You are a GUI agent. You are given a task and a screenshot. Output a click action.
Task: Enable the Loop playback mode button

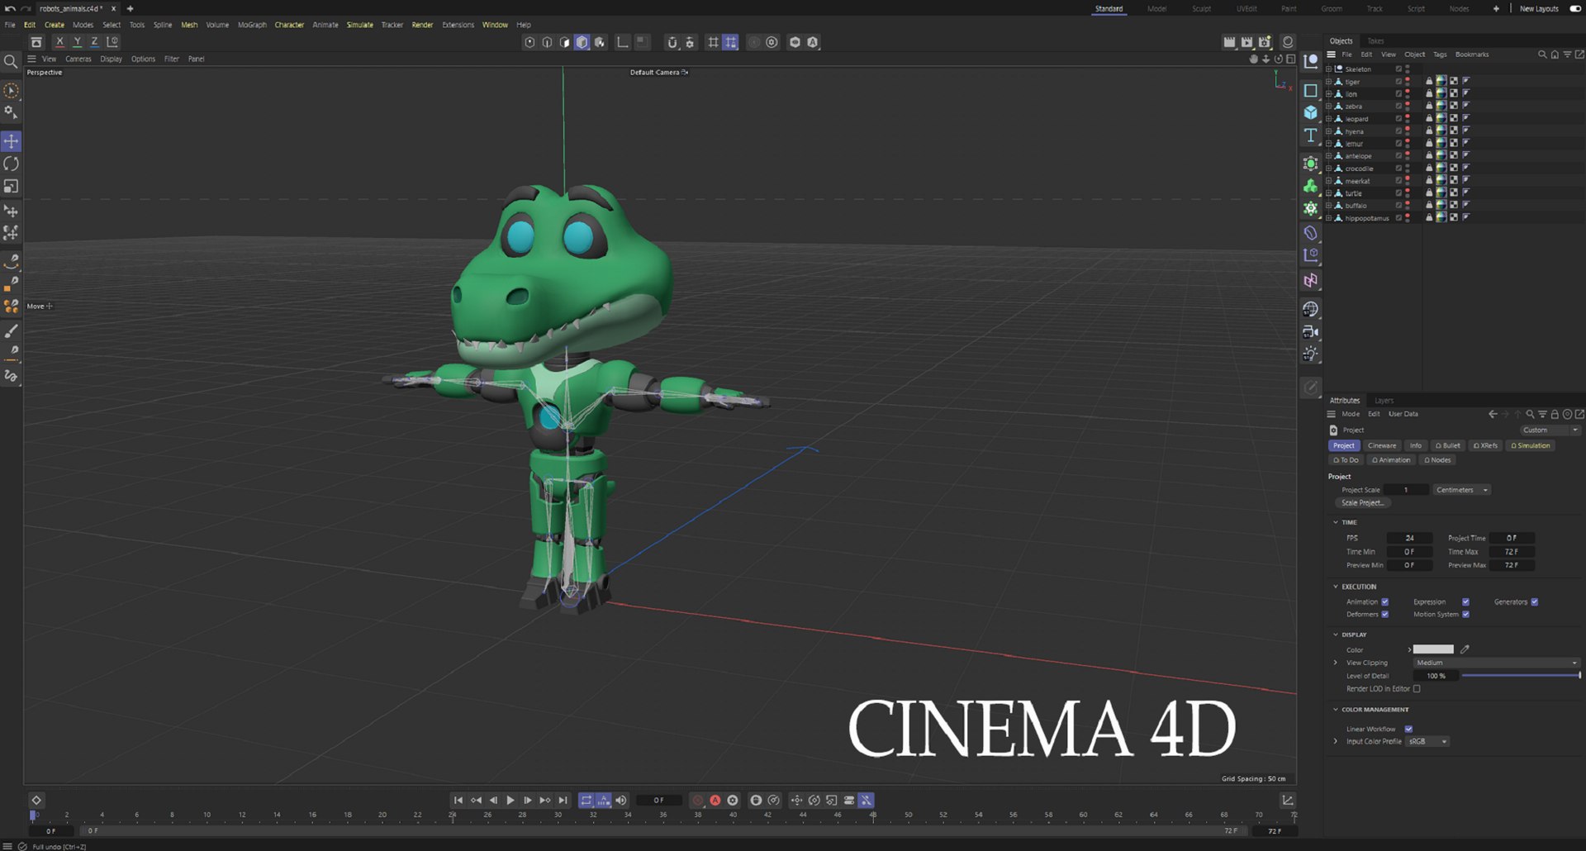pos(586,800)
